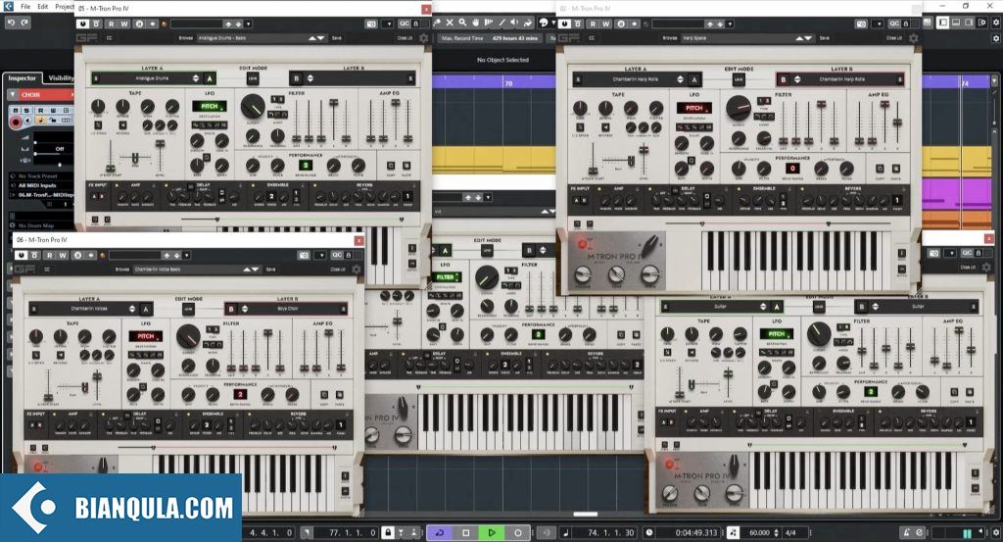
Task: Open setup gear at top right of Cubase
Action: coord(995,23)
